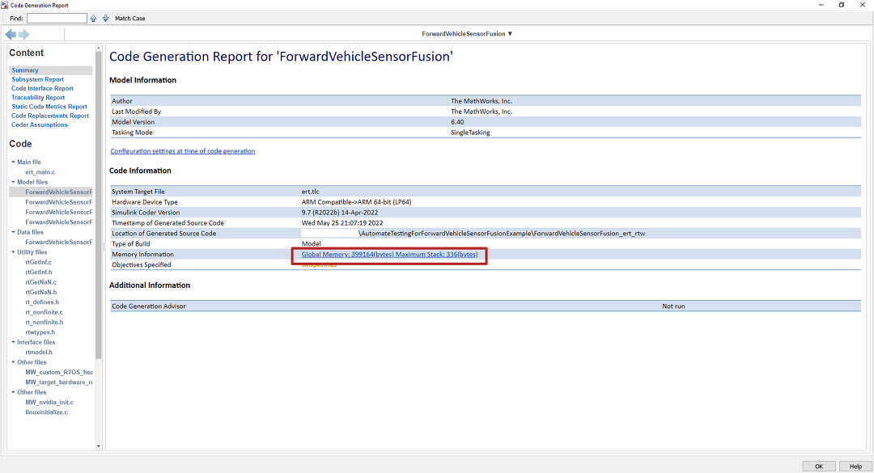Screen dimensions: 874x473
Task: Go forward using the right navigation arrow
Action: pyautogui.click(x=24, y=34)
